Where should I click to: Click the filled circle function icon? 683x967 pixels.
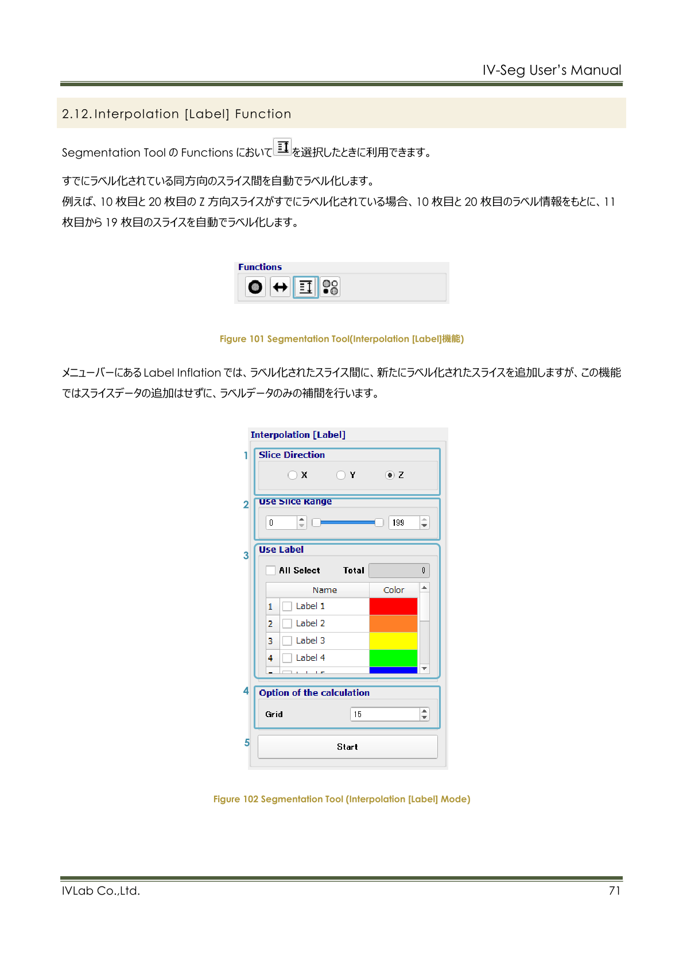255,287
